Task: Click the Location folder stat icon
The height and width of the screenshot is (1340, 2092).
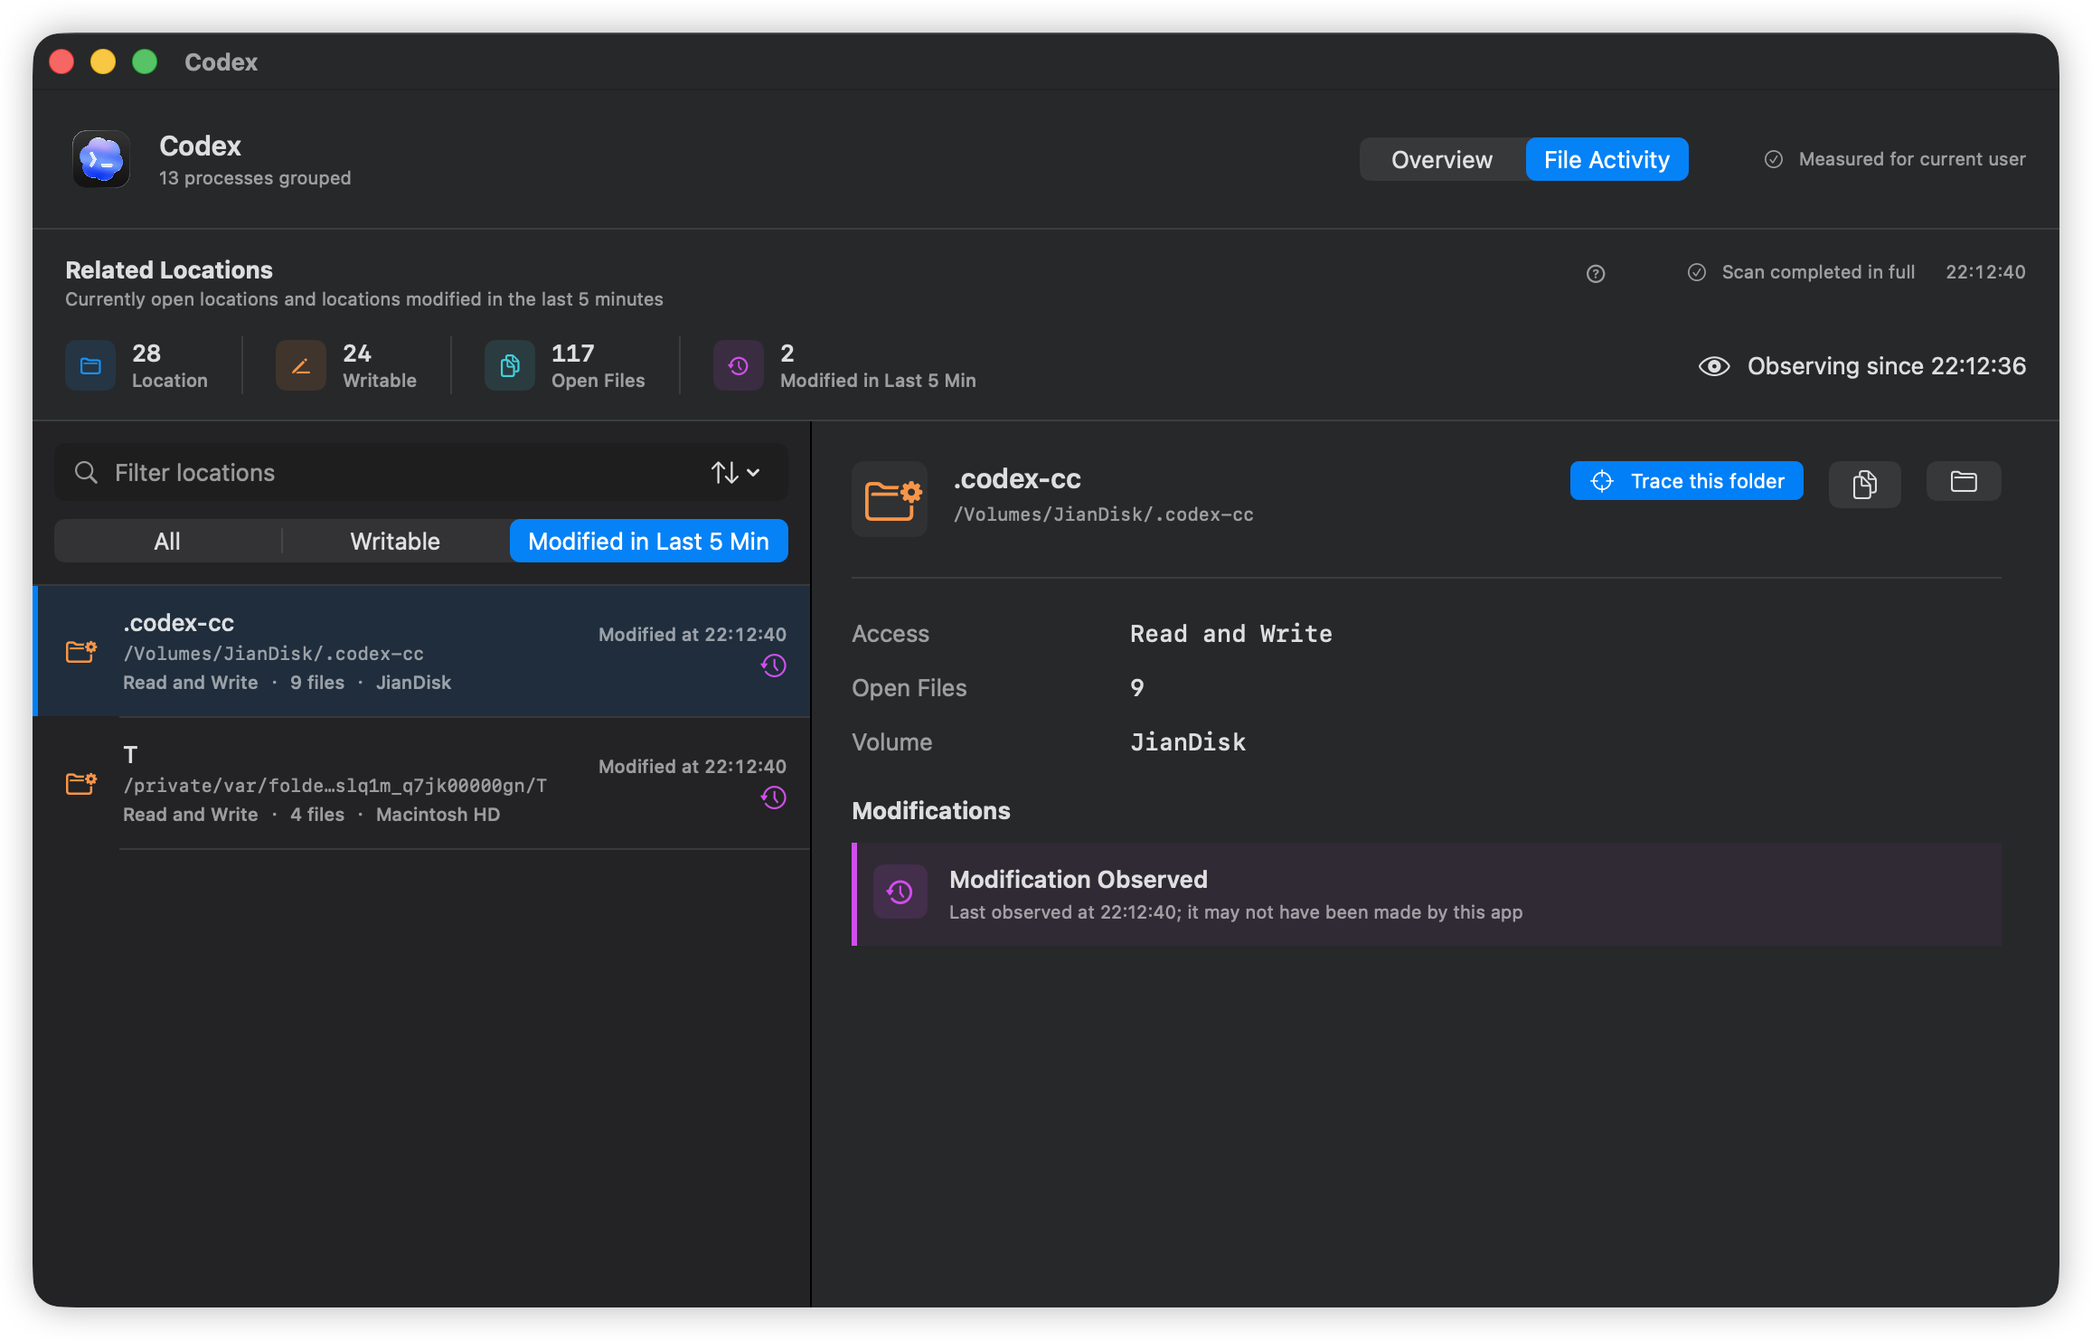Action: click(90, 366)
